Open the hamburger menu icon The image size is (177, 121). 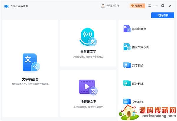click(150, 6)
